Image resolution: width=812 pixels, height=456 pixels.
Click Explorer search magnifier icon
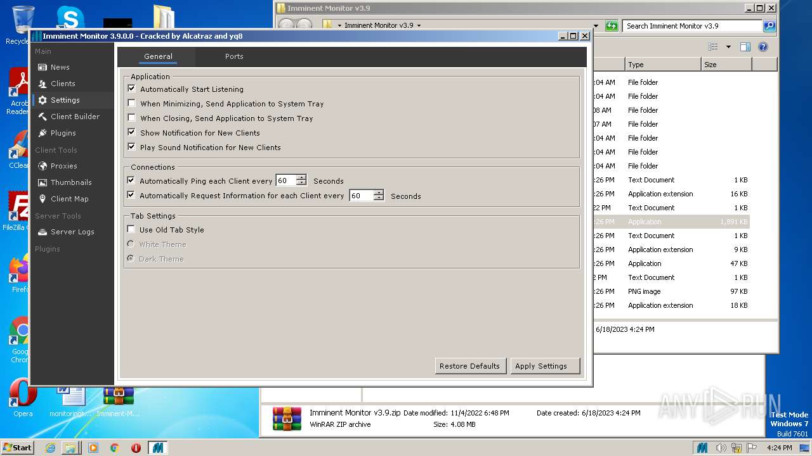(769, 26)
